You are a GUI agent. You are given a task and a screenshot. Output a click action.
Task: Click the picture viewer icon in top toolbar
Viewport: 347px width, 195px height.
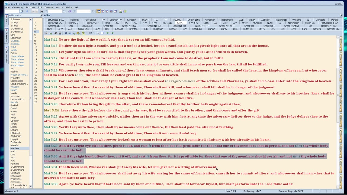(x=121, y=11)
